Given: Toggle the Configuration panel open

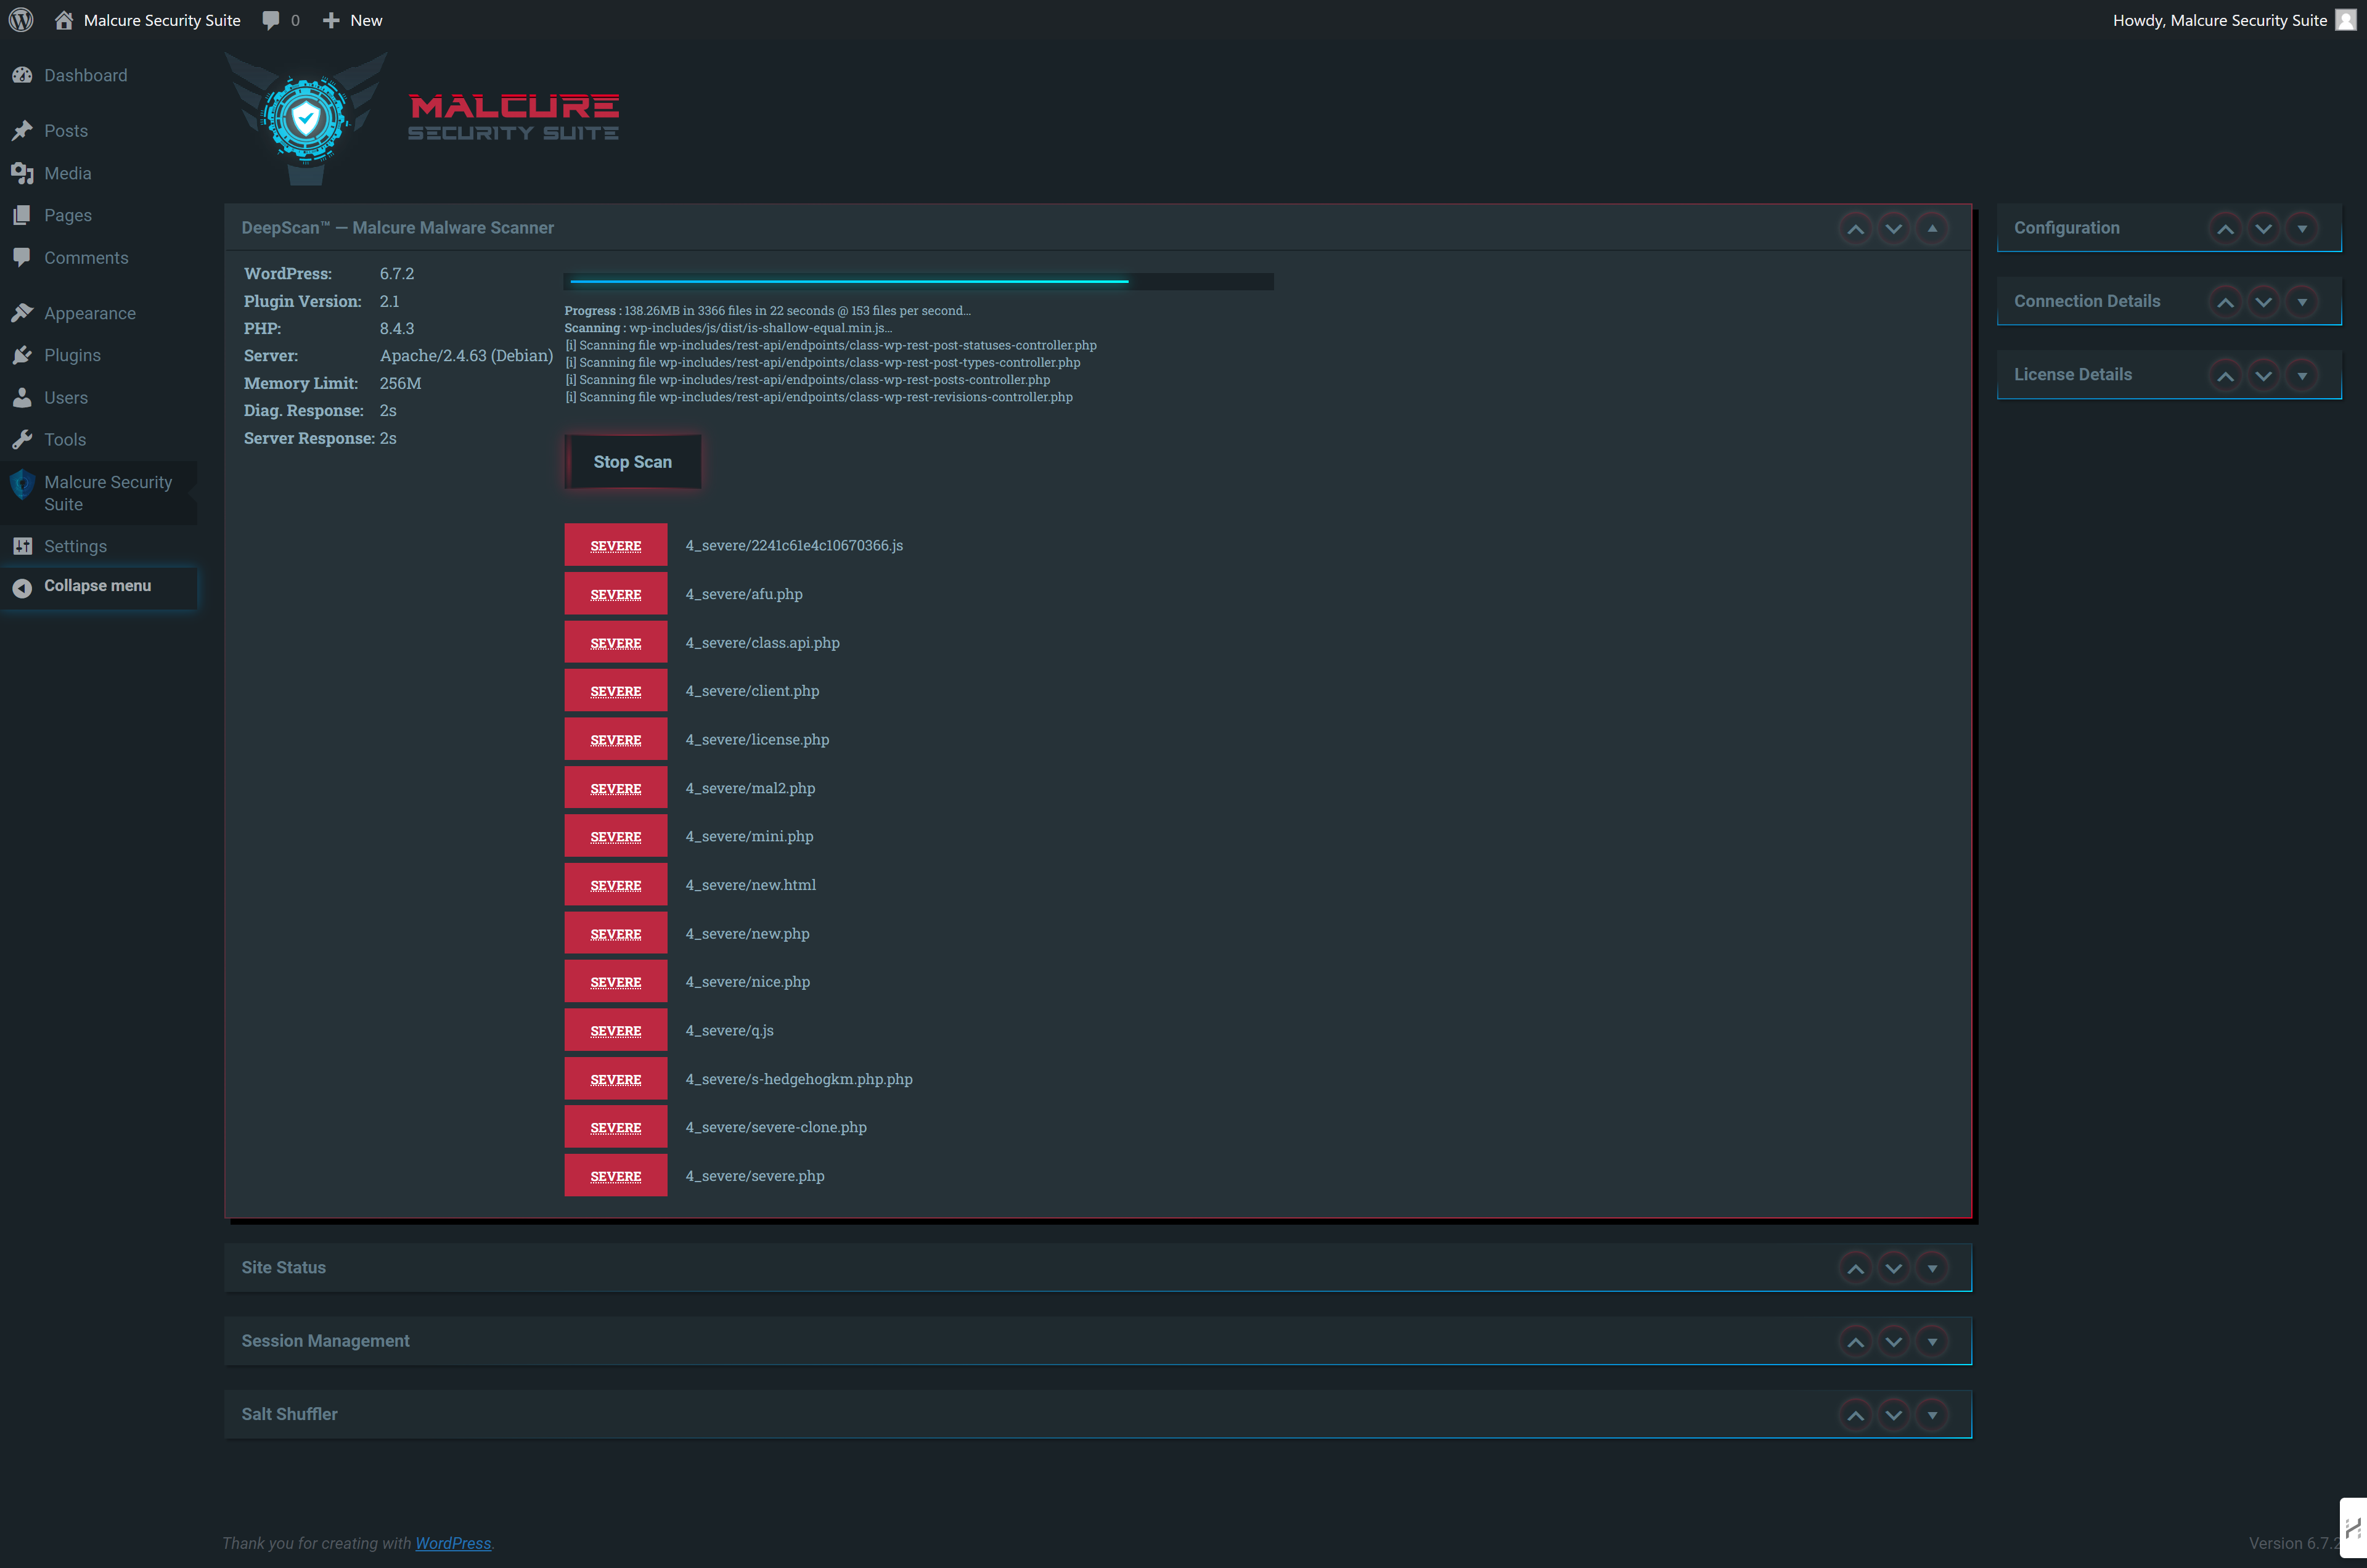Looking at the screenshot, I should pos(2302,228).
